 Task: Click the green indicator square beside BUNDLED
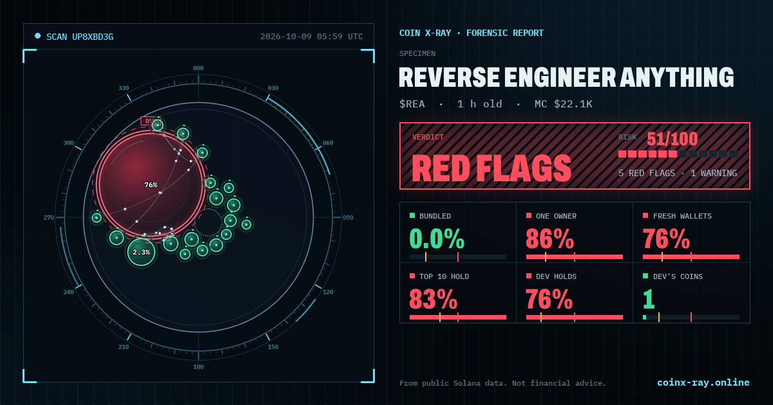pyautogui.click(x=412, y=215)
